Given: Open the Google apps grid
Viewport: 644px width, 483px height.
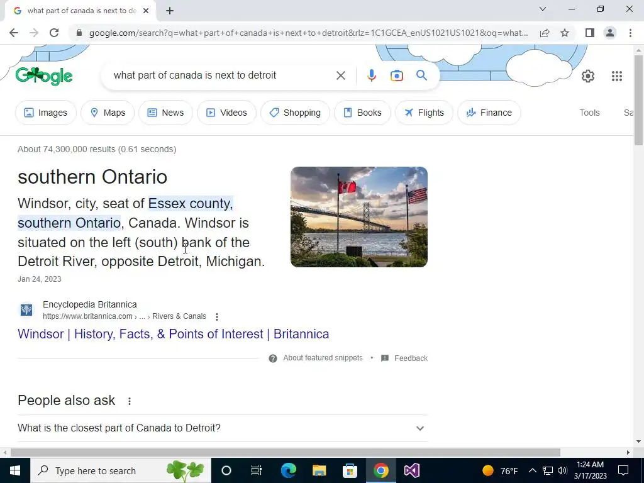Looking at the screenshot, I should [617, 76].
